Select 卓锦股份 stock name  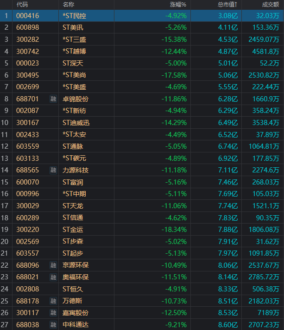pyautogui.click(x=76, y=99)
